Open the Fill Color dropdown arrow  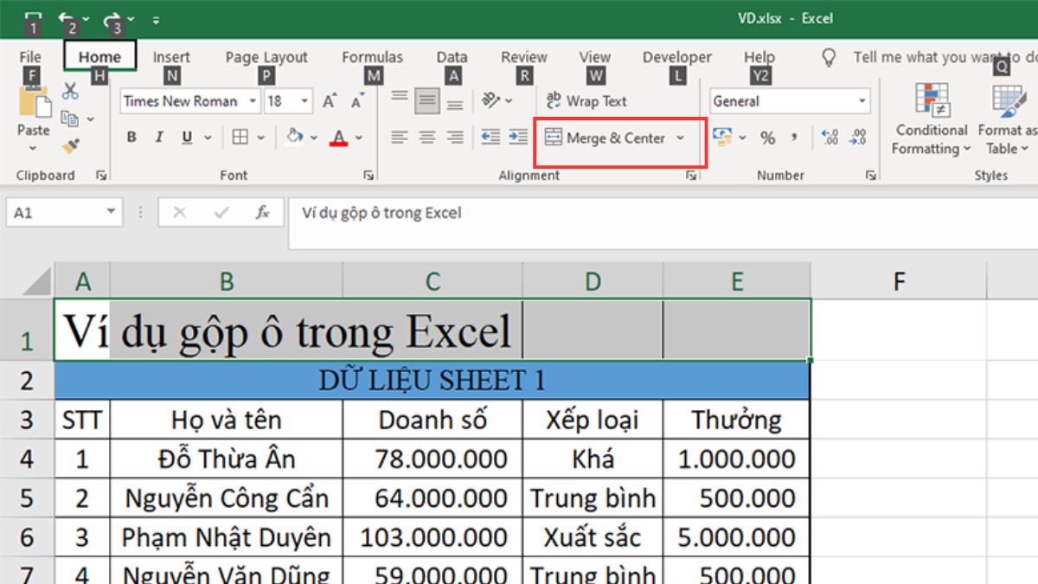[314, 137]
